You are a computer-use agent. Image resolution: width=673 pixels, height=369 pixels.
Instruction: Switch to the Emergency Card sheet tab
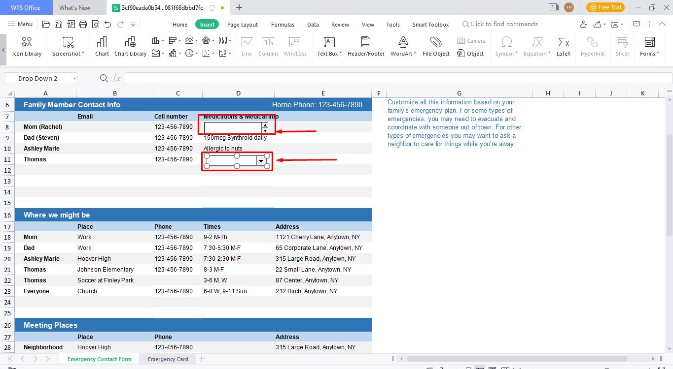(x=167, y=359)
